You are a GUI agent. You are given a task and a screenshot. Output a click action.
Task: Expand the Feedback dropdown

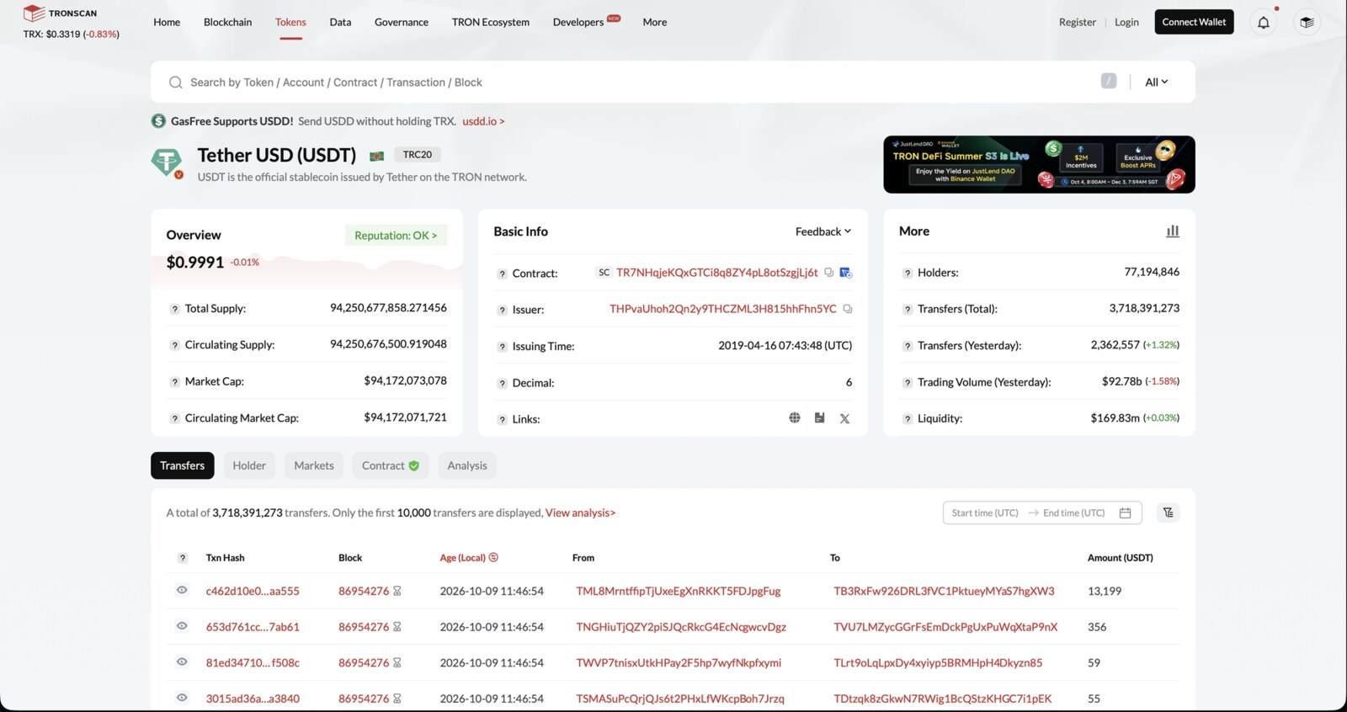pos(823,231)
